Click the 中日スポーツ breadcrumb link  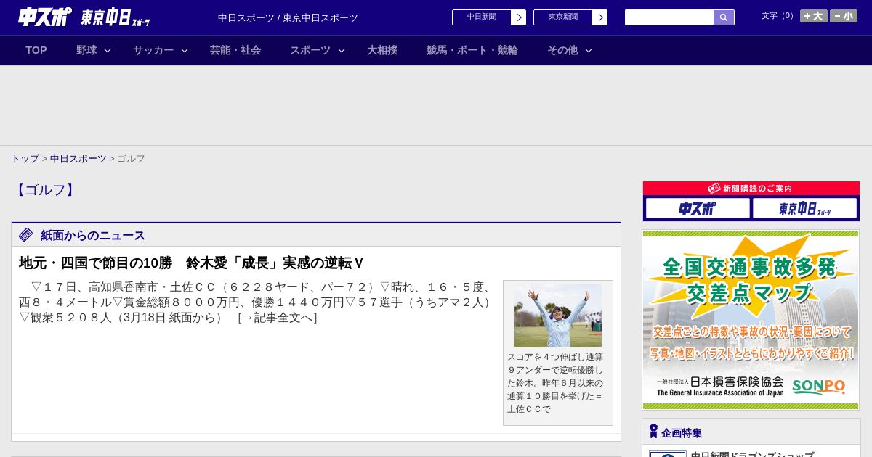pyautogui.click(x=78, y=158)
